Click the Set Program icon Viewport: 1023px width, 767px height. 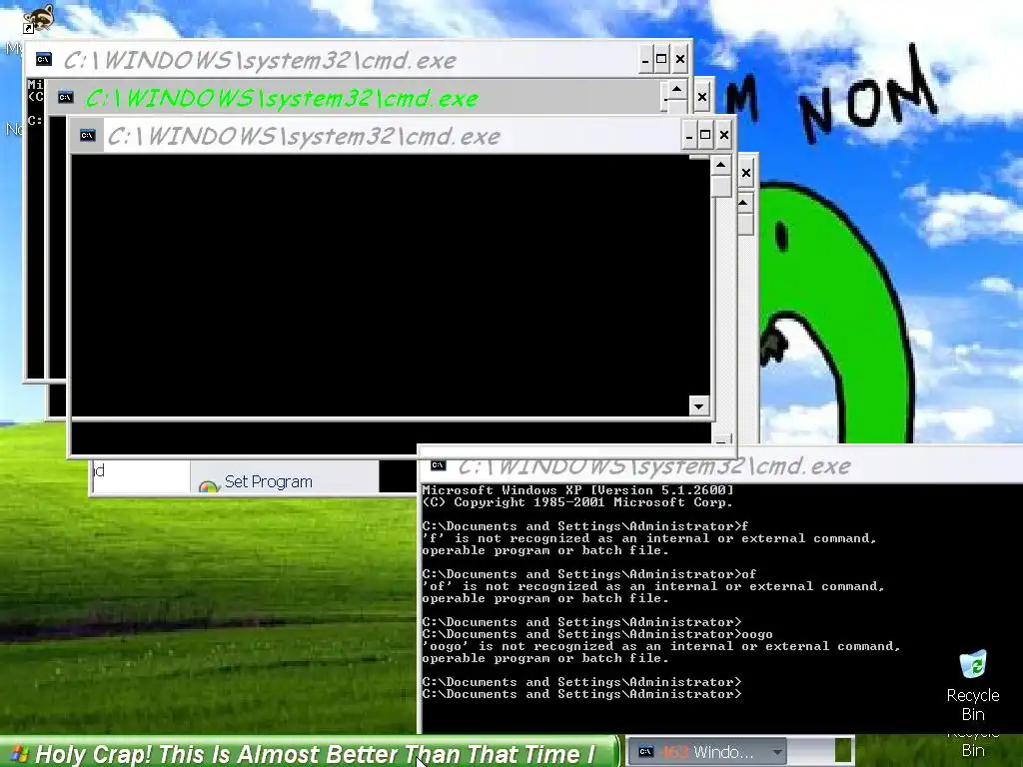point(208,486)
